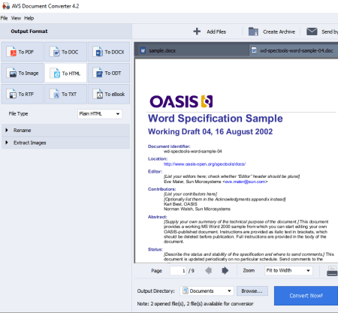Click the Working Draft 04 subtitle

coord(210,131)
